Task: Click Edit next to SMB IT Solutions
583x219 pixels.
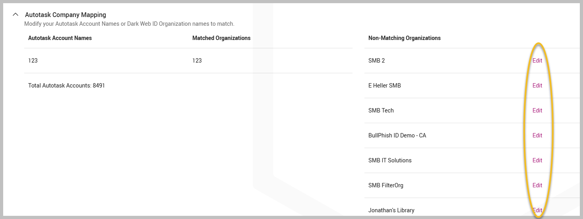Action: [537, 160]
